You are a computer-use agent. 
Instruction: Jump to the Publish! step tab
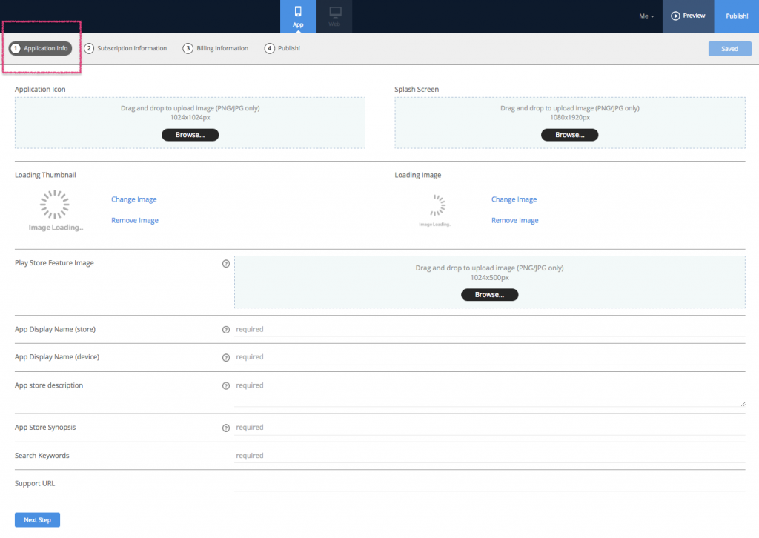[x=282, y=48]
